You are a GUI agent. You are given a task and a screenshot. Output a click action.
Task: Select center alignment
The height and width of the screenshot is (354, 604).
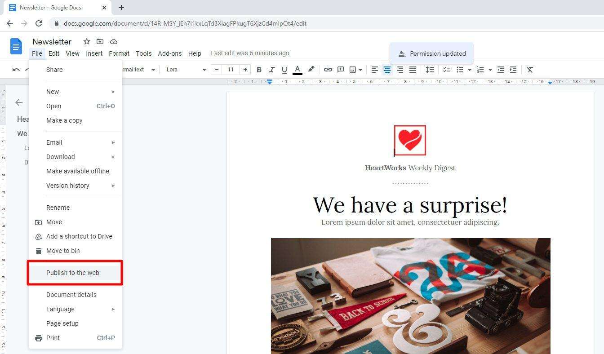(x=387, y=70)
